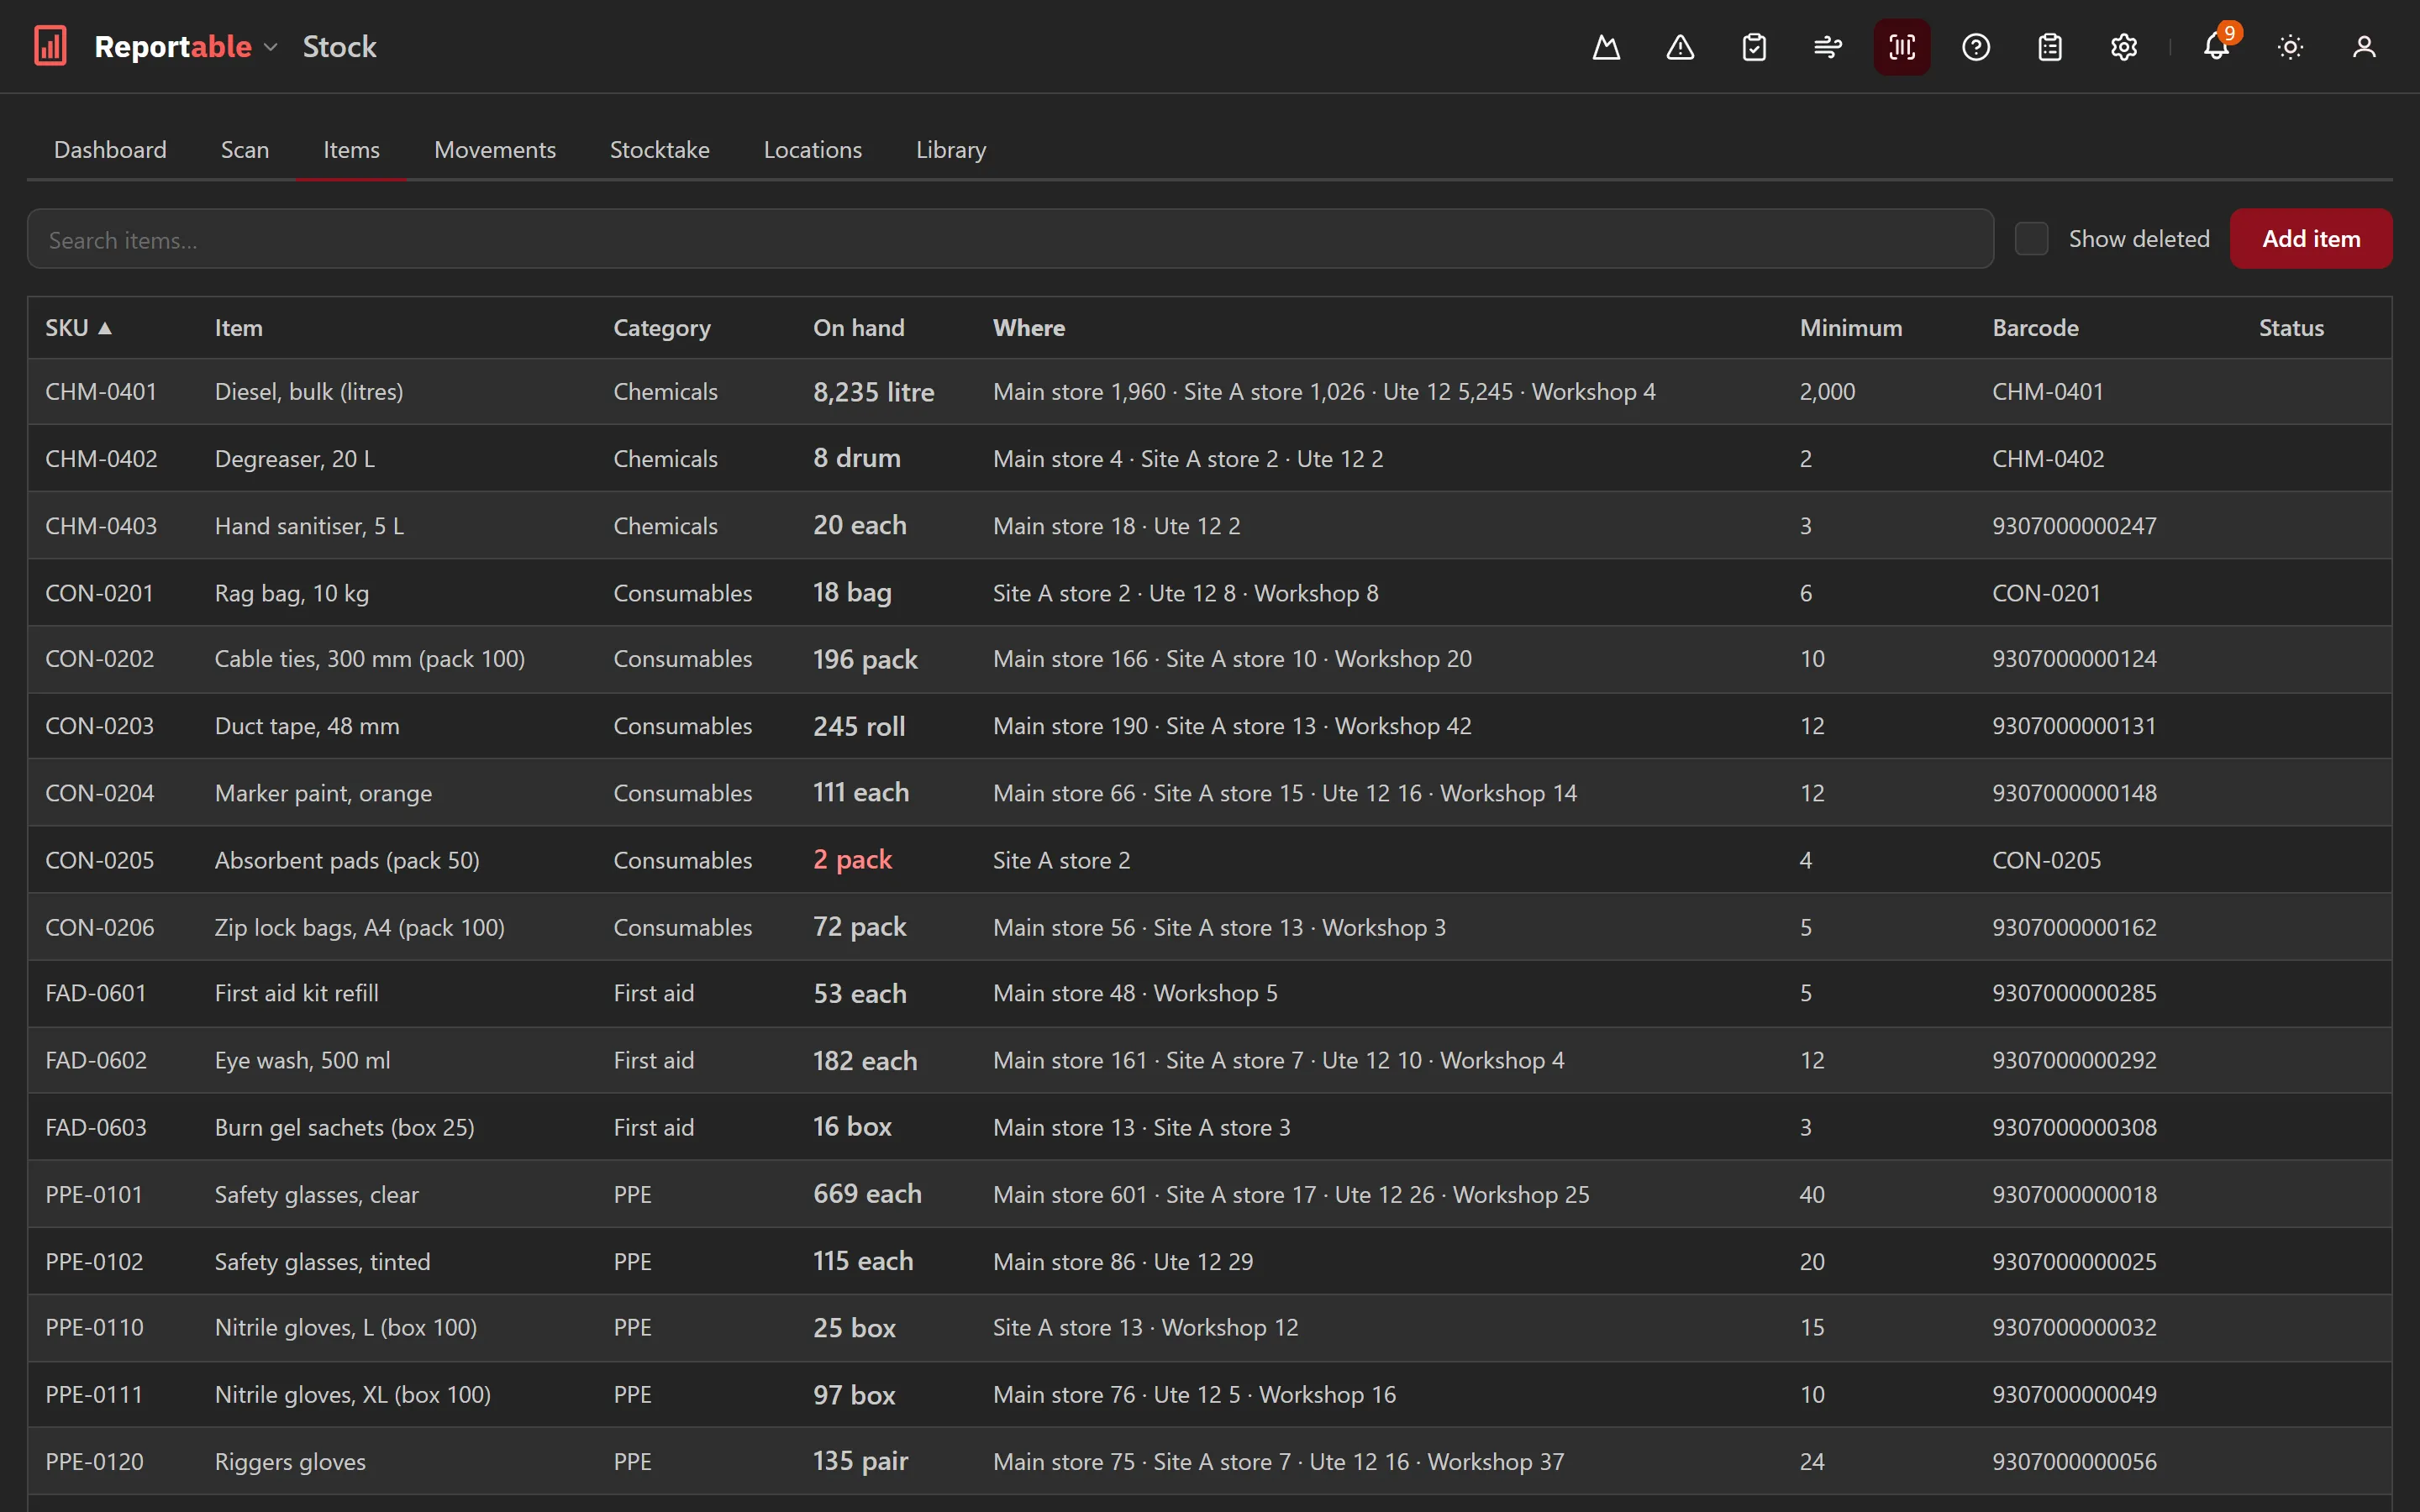Click the Riggers gloves item
This screenshot has width=2420, height=1512.
tap(290, 1462)
